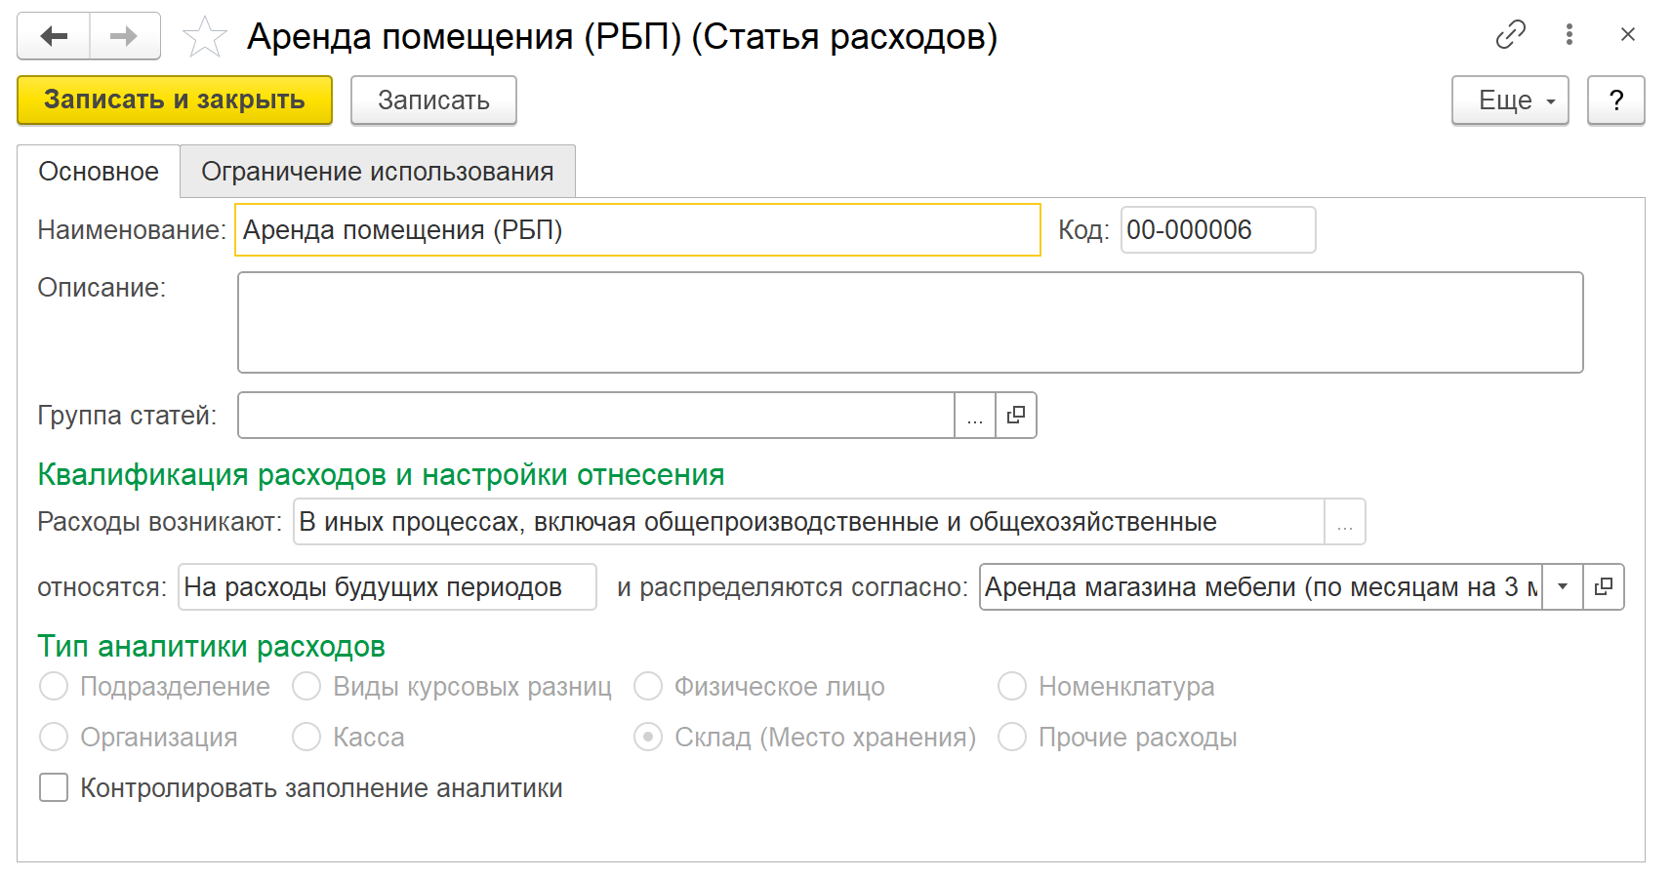Click into the Описание text area

point(910,323)
